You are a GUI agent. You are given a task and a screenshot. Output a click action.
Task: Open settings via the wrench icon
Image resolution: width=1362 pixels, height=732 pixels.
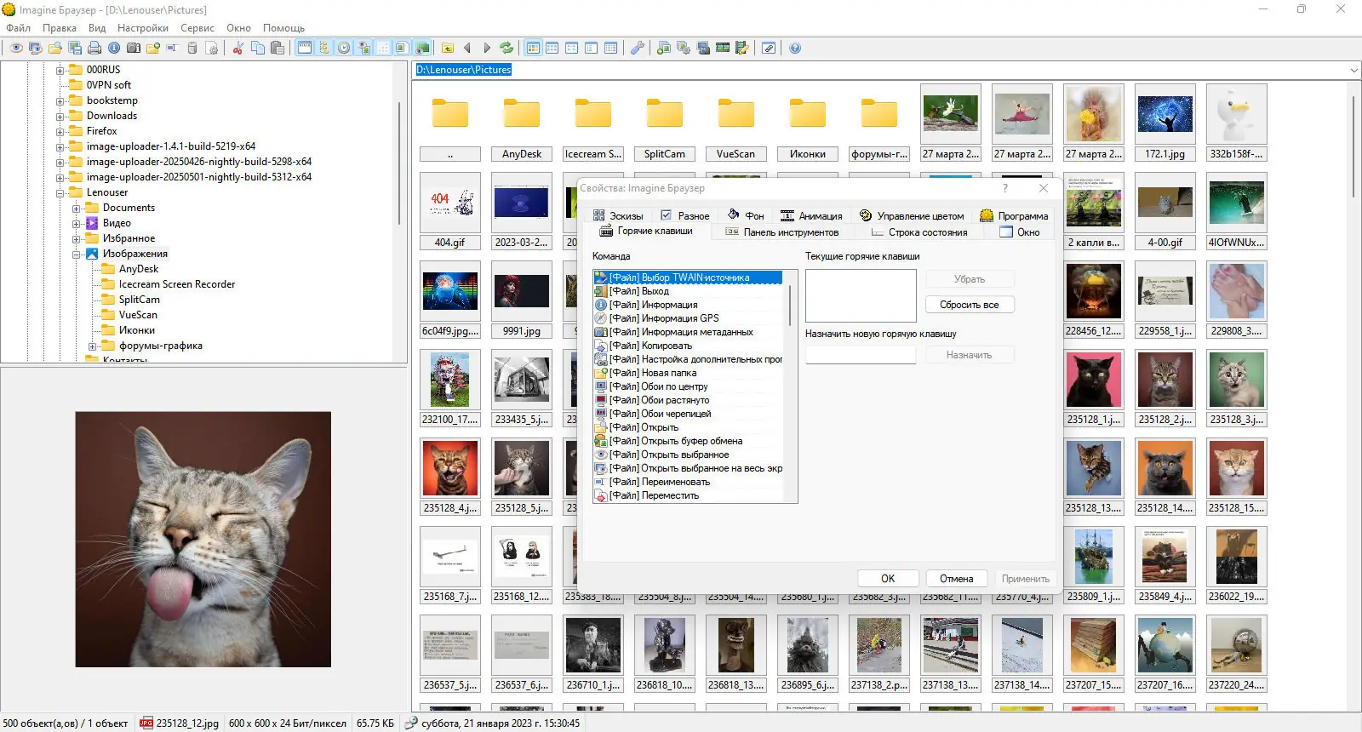[637, 48]
